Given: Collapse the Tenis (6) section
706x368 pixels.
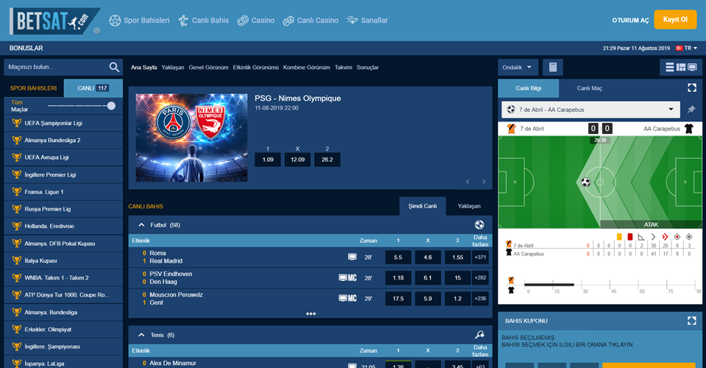Looking at the screenshot, I should (x=141, y=335).
